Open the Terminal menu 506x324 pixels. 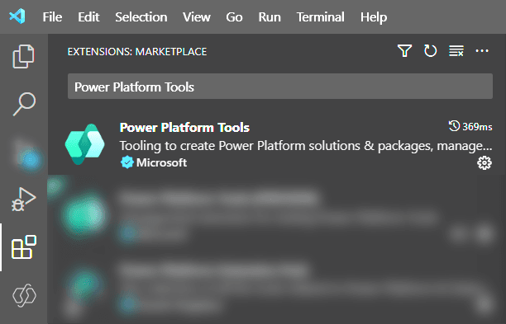pos(321,17)
